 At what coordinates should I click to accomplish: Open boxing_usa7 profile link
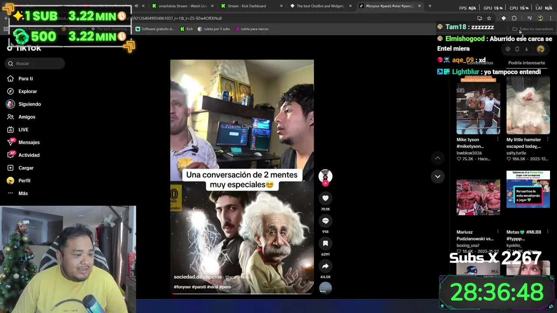(x=468, y=246)
